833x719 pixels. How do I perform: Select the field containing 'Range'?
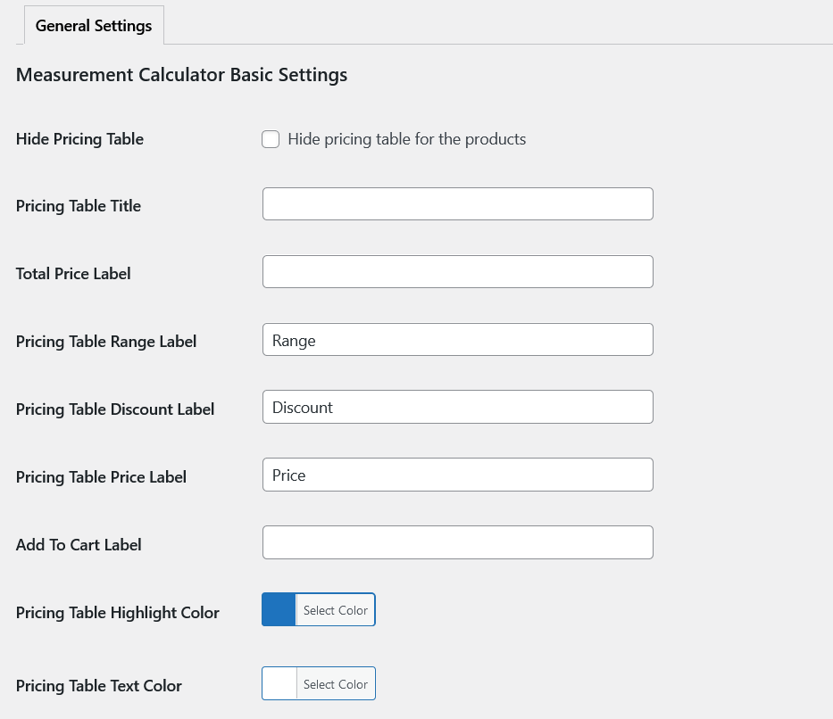(457, 340)
